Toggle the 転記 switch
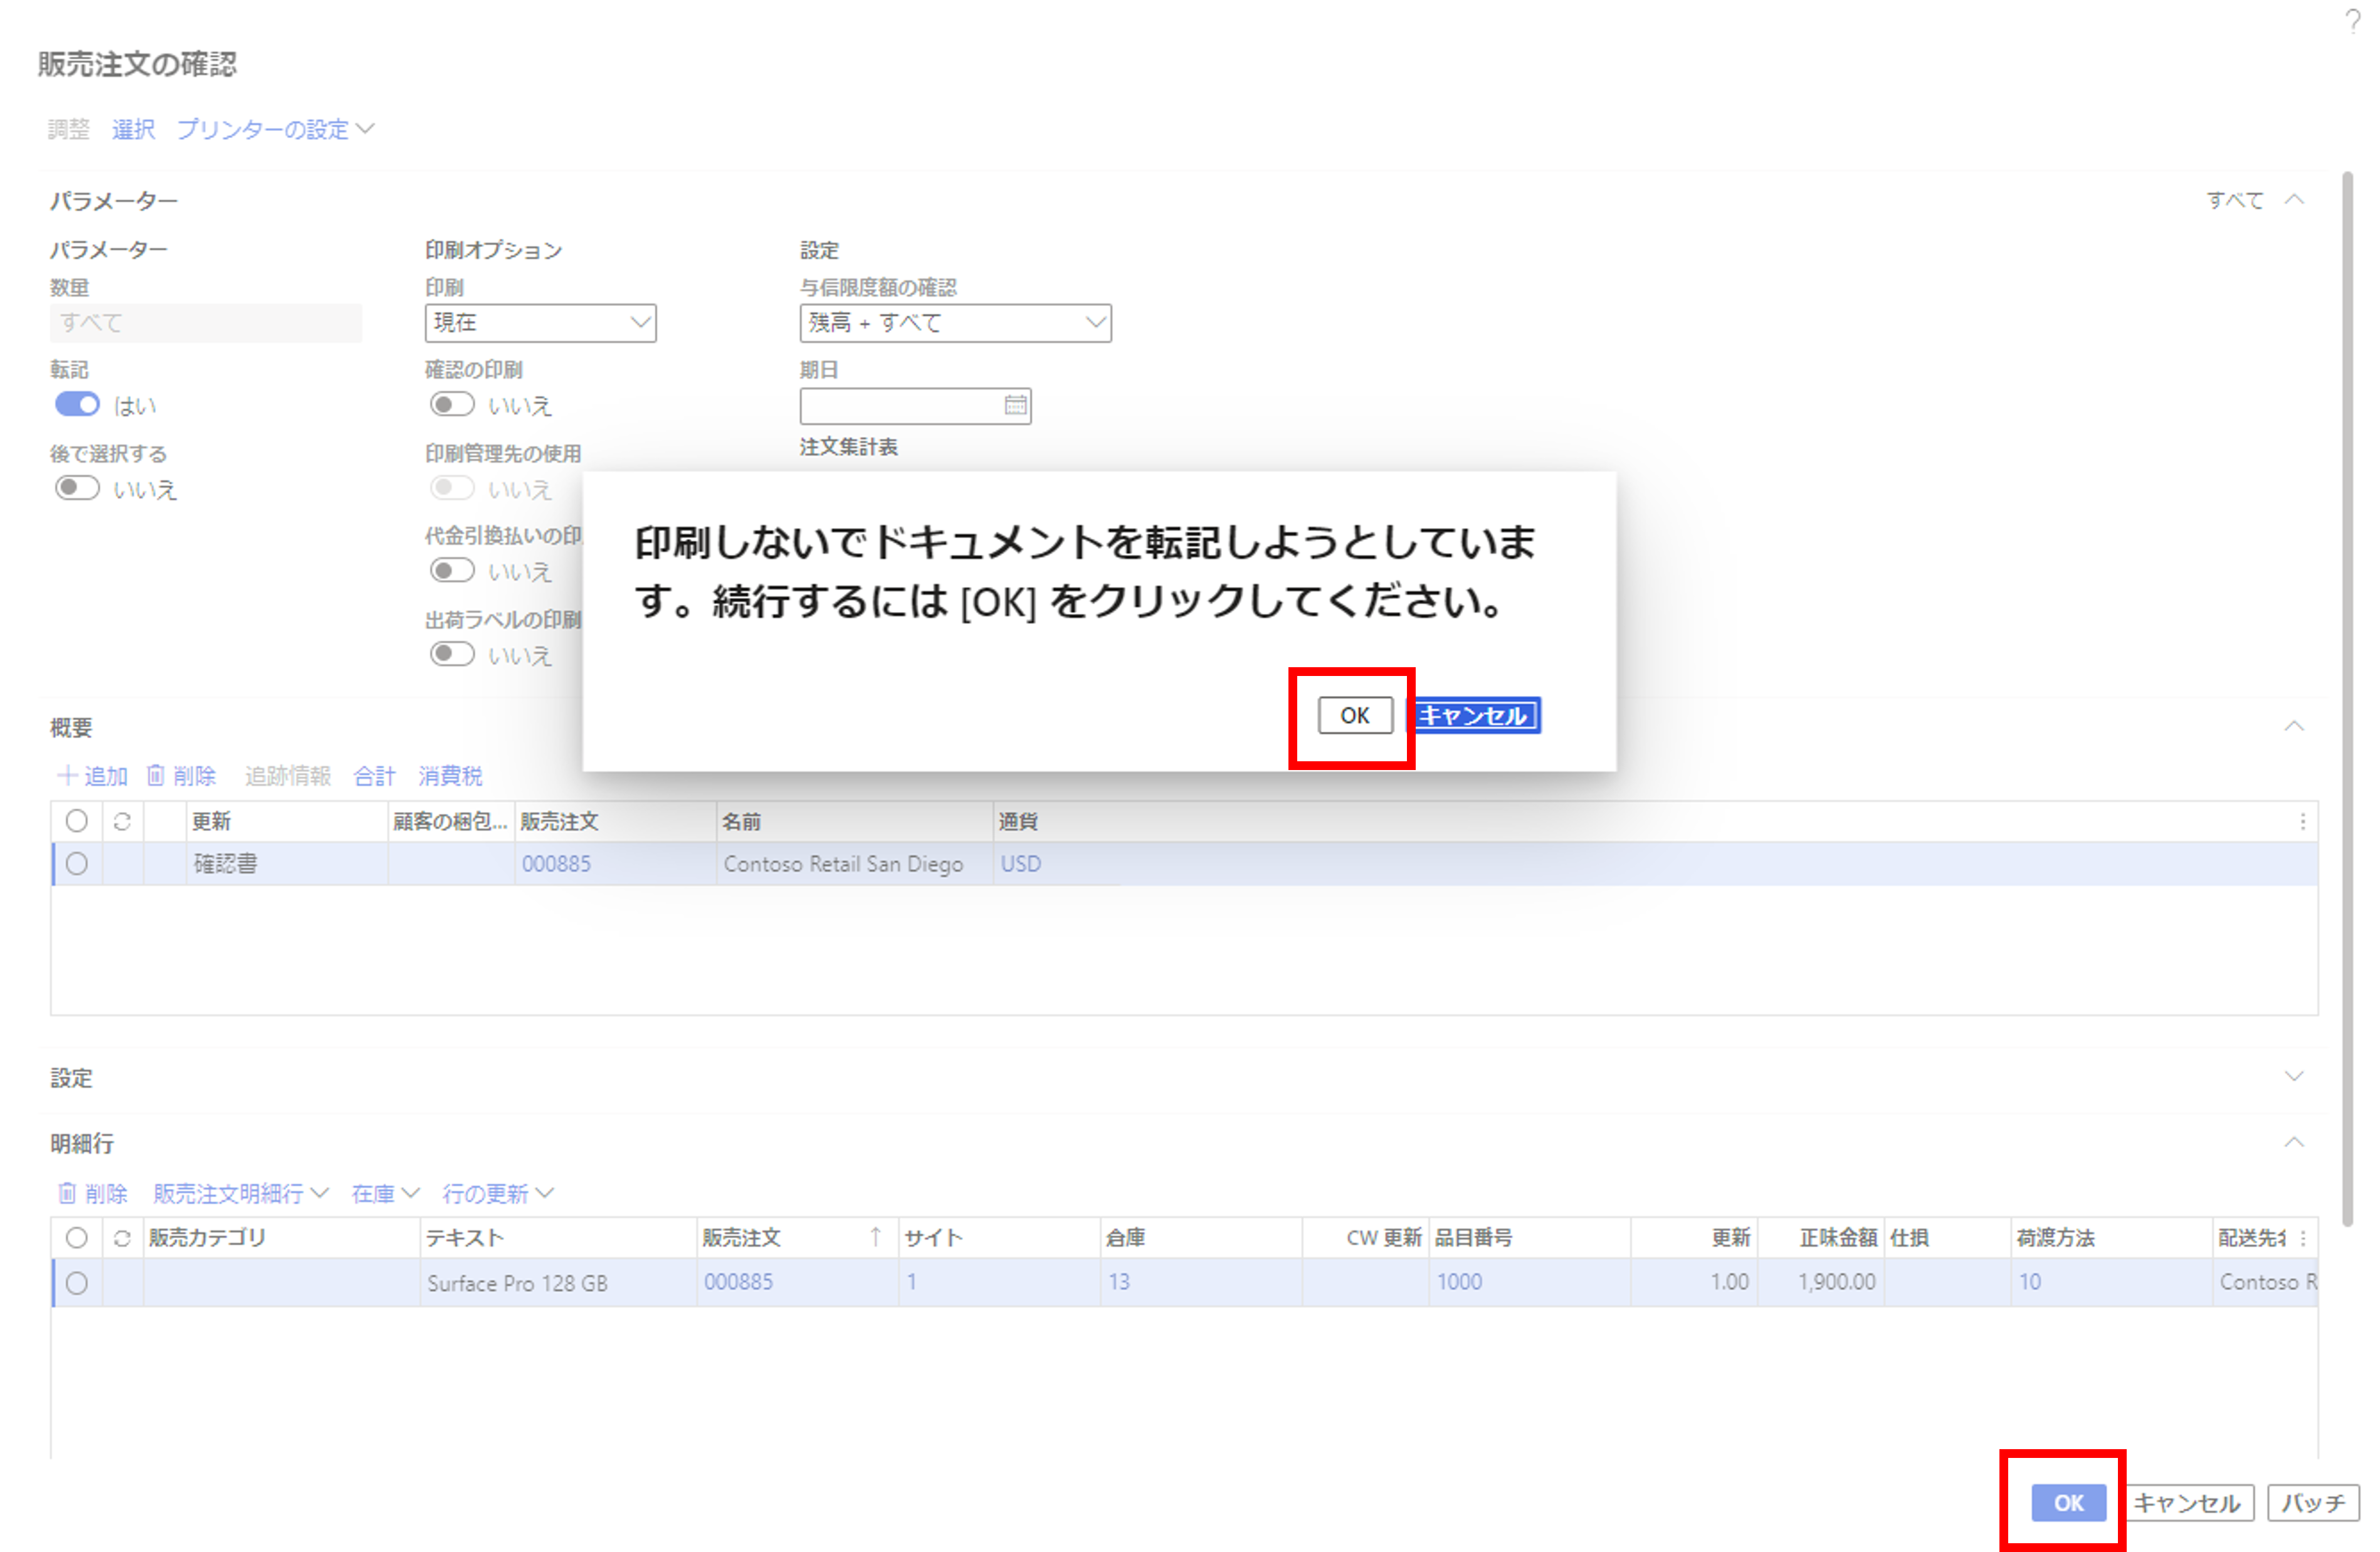 point(77,404)
